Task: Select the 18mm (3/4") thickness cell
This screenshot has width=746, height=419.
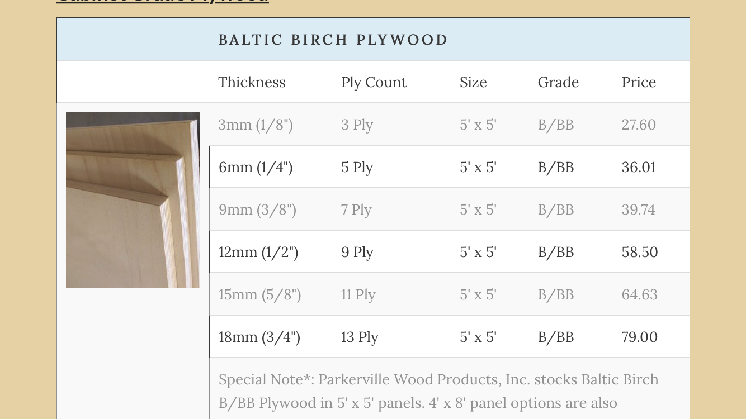Action: [259, 337]
